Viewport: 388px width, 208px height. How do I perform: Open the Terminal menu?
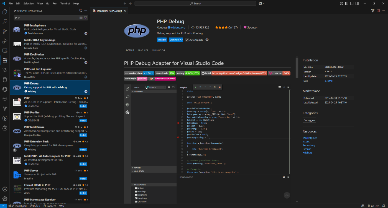pyautogui.click(x=65, y=4)
